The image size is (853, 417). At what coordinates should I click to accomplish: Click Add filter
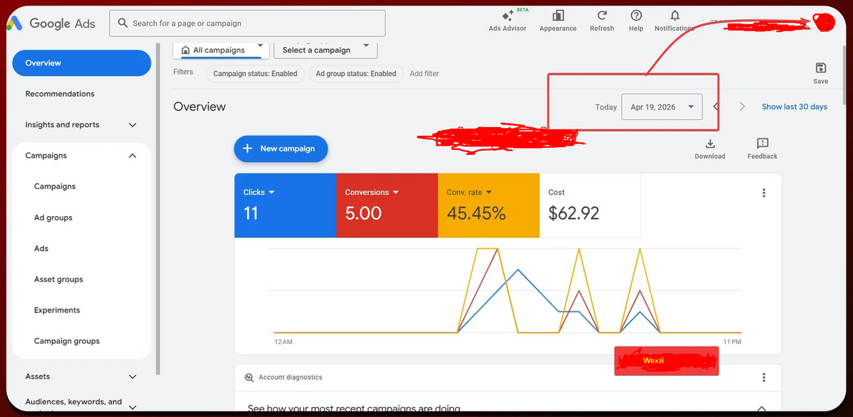click(x=424, y=74)
